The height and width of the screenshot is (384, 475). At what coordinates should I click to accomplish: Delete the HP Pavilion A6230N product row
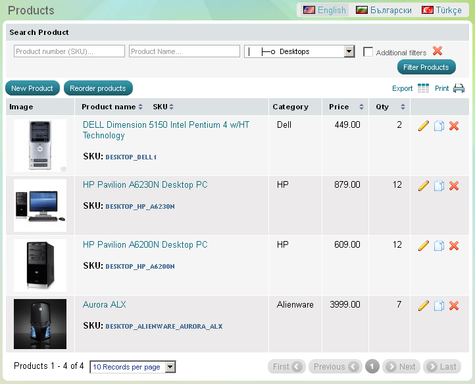click(453, 186)
